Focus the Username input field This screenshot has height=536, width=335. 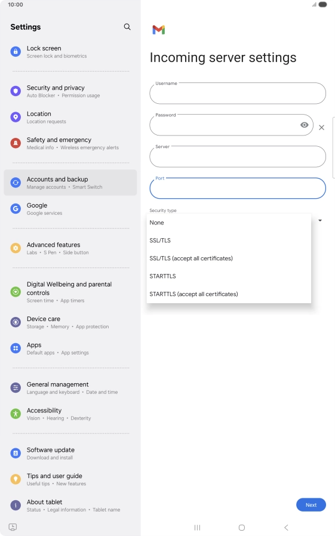[238, 93]
